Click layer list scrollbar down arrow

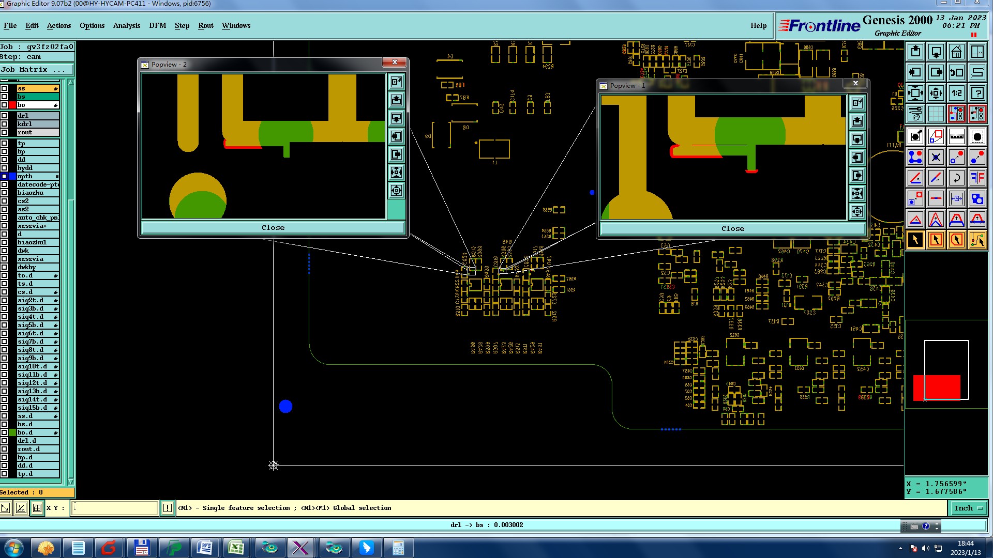71,482
